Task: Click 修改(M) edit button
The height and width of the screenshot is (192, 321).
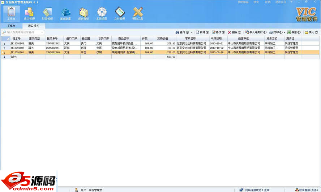Action: coord(218,32)
